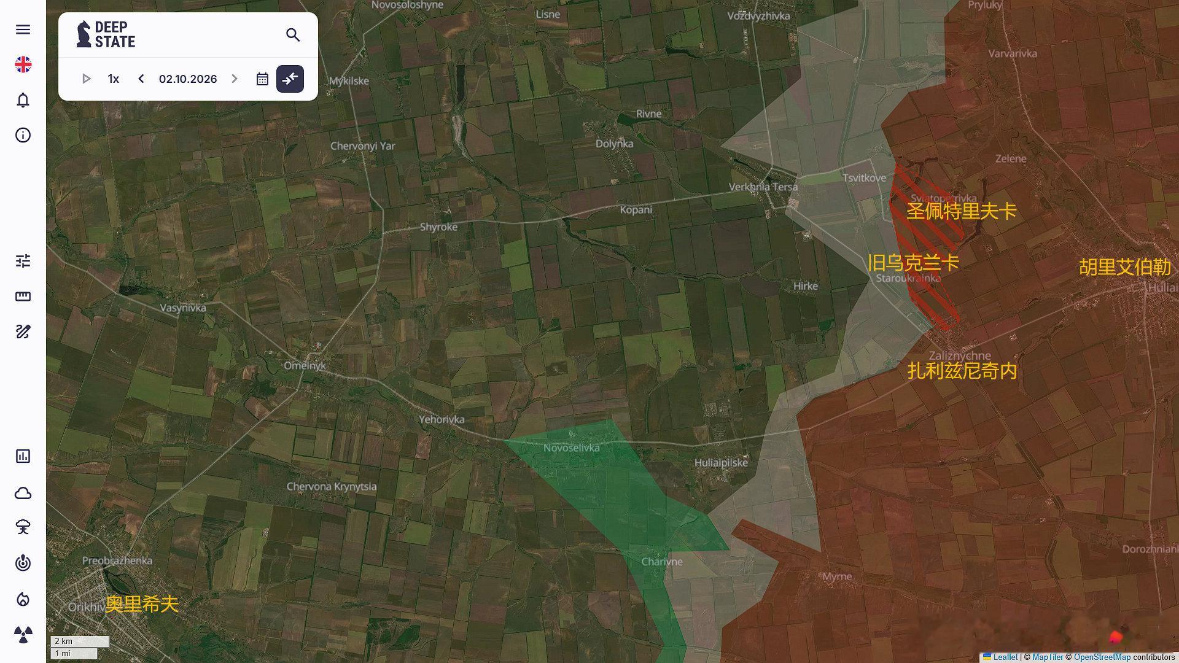Viewport: 1179px width, 663px height.
Task: Open the MapTiler attribution link
Action: click(x=1048, y=657)
